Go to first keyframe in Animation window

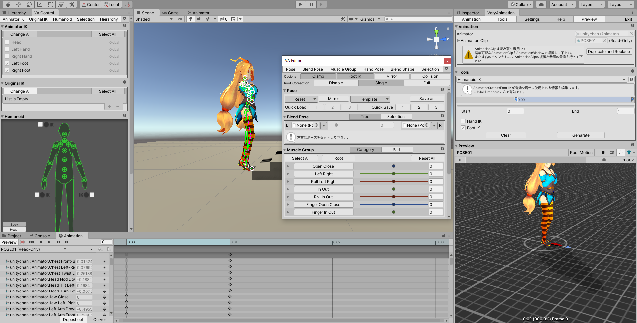point(32,242)
